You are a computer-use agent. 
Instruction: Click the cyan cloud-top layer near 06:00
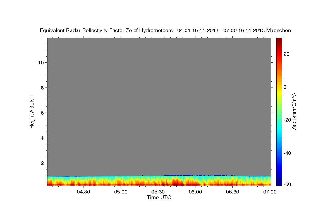pyautogui.click(x=195, y=178)
